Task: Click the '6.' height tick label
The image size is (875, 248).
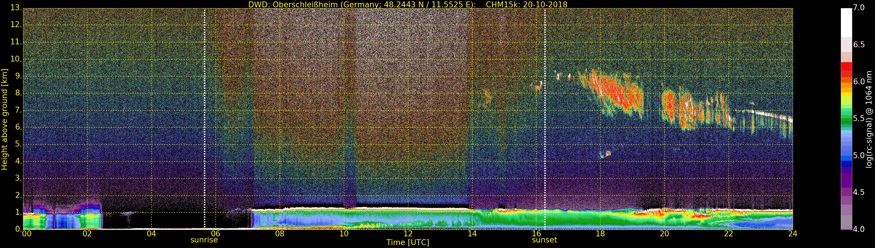Action: [x=18, y=127]
